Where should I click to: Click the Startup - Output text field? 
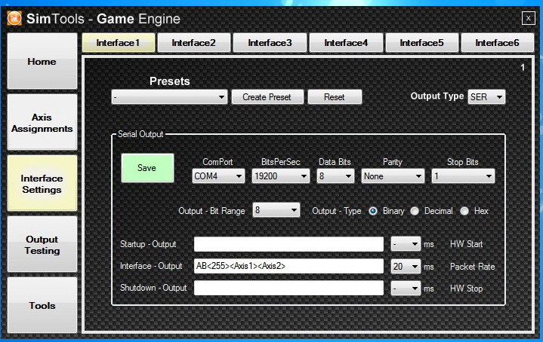click(288, 244)
